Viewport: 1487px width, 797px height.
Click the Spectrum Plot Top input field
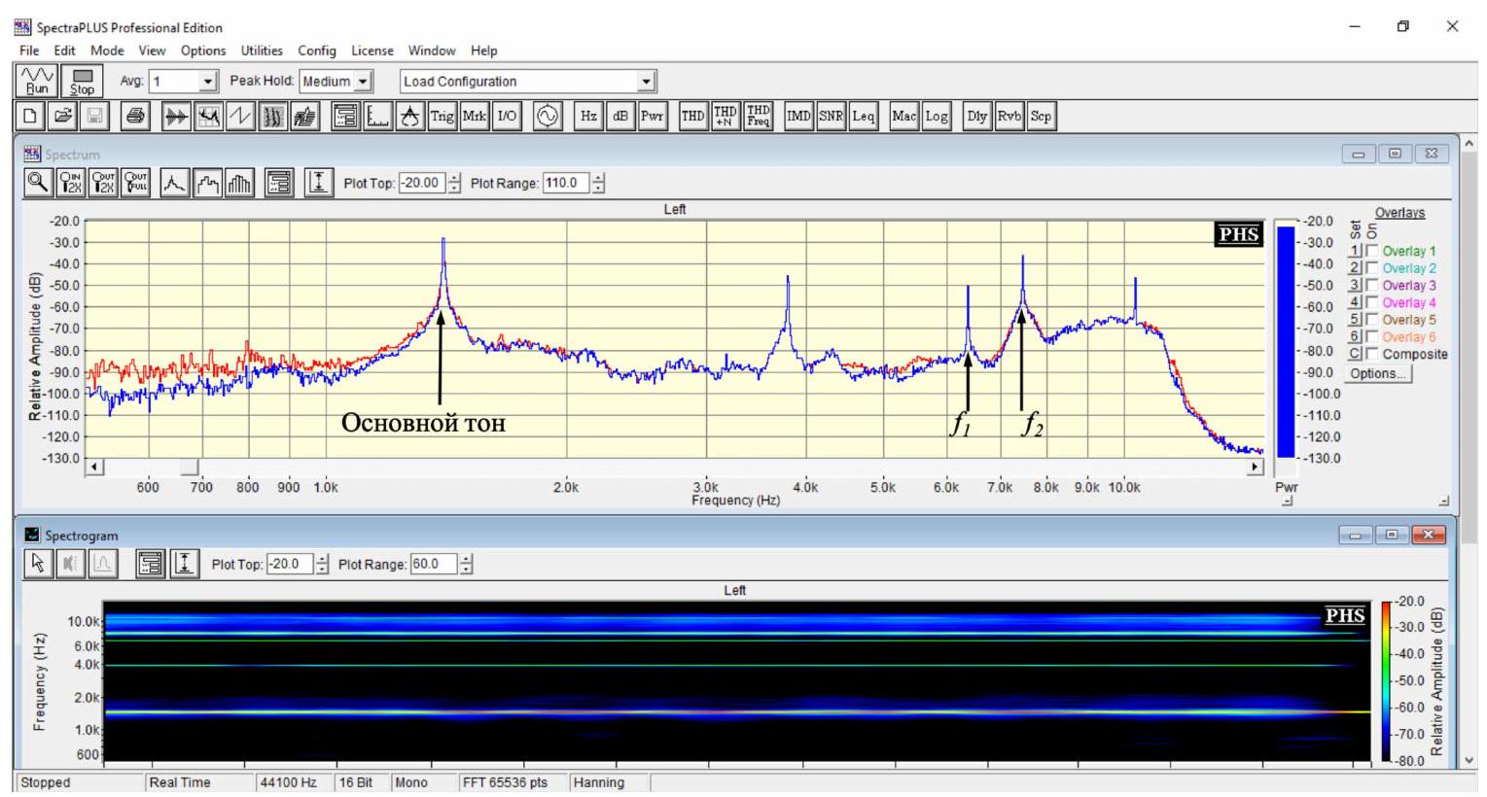pyautogui.click(x=421, y=183)
